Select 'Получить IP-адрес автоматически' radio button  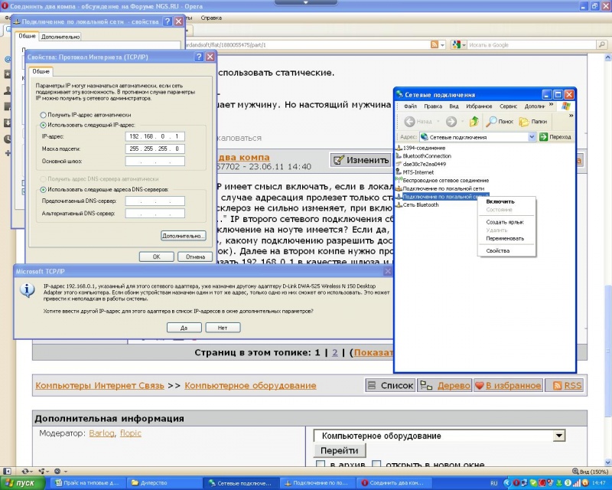(42, 115)
